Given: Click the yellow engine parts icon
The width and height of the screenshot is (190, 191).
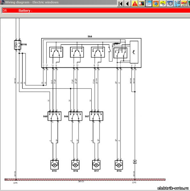Looking at the screenshot, I should [x=163, y=4].
